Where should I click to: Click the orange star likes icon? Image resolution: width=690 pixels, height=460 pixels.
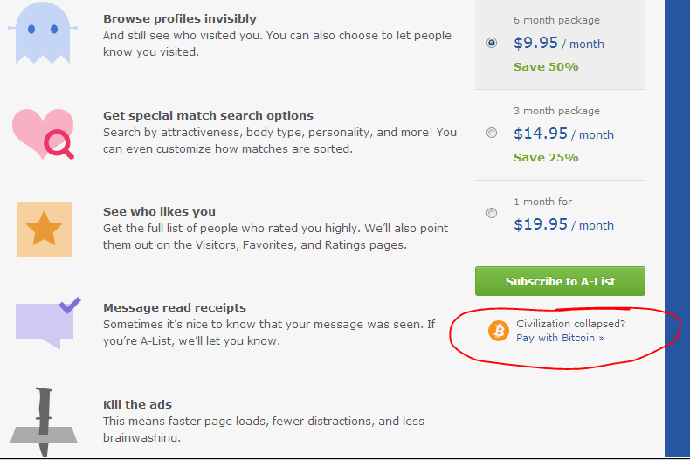pos(44,229)
